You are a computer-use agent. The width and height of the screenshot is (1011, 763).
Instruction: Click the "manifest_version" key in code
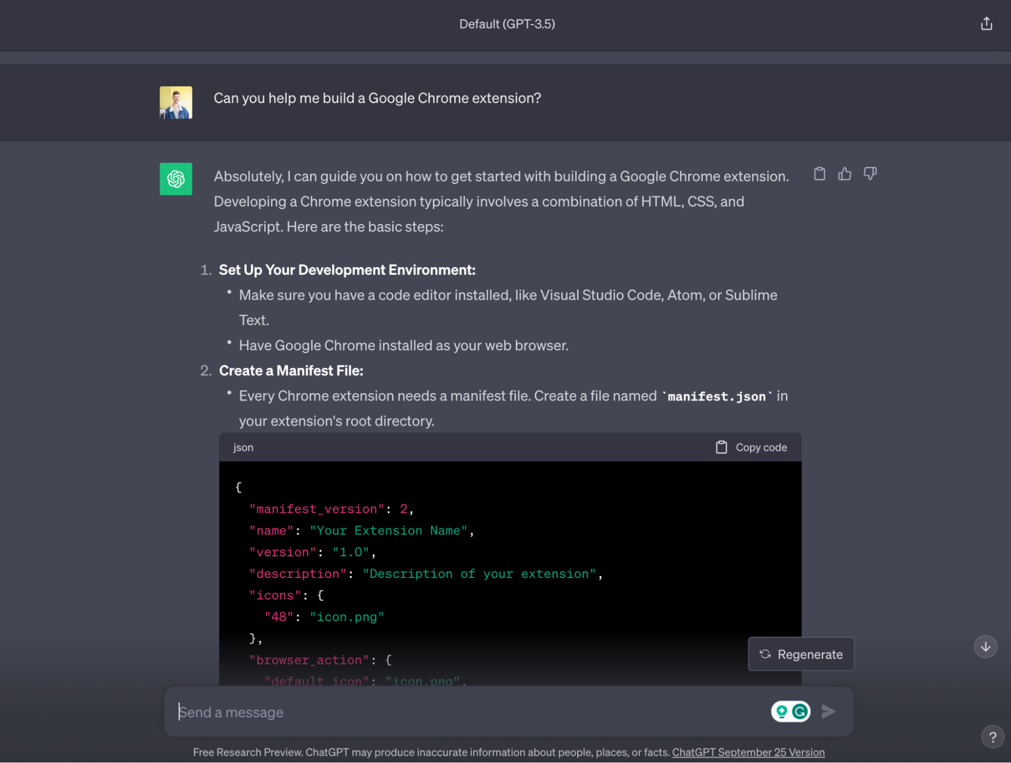coord(317,509)
